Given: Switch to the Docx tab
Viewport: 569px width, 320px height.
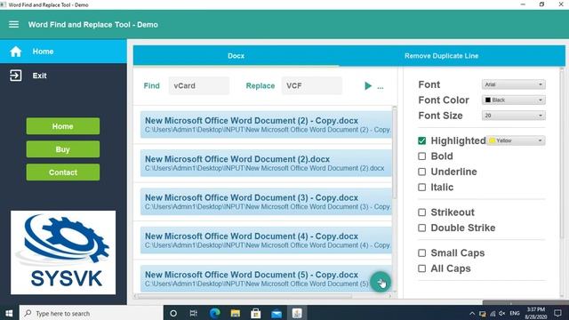Looking at the screenshot, I should click(236, 56).
